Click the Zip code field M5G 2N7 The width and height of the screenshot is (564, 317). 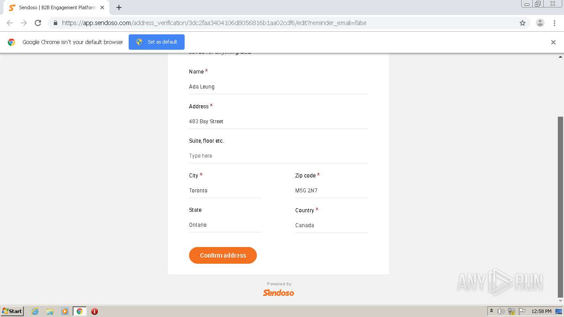331,191
